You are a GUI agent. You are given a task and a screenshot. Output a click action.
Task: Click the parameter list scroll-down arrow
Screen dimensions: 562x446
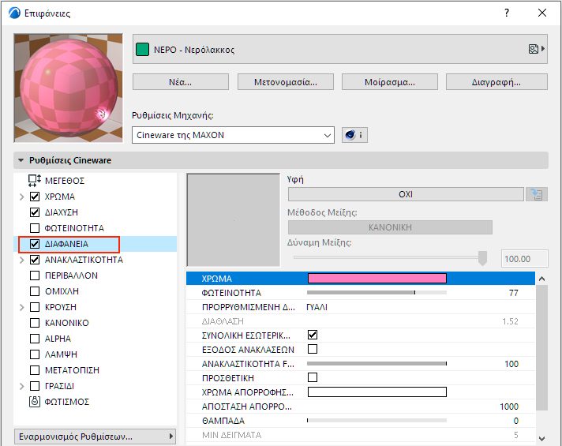pyautogui.click(x=542, y=438)
